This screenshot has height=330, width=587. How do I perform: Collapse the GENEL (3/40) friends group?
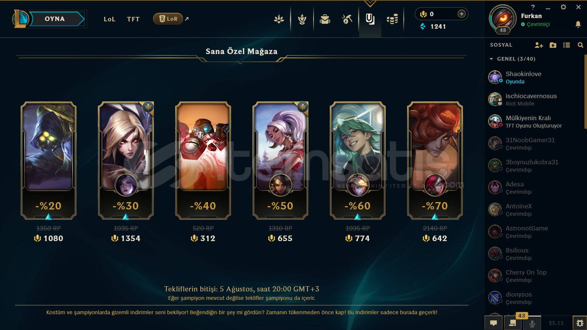(513, 59)
